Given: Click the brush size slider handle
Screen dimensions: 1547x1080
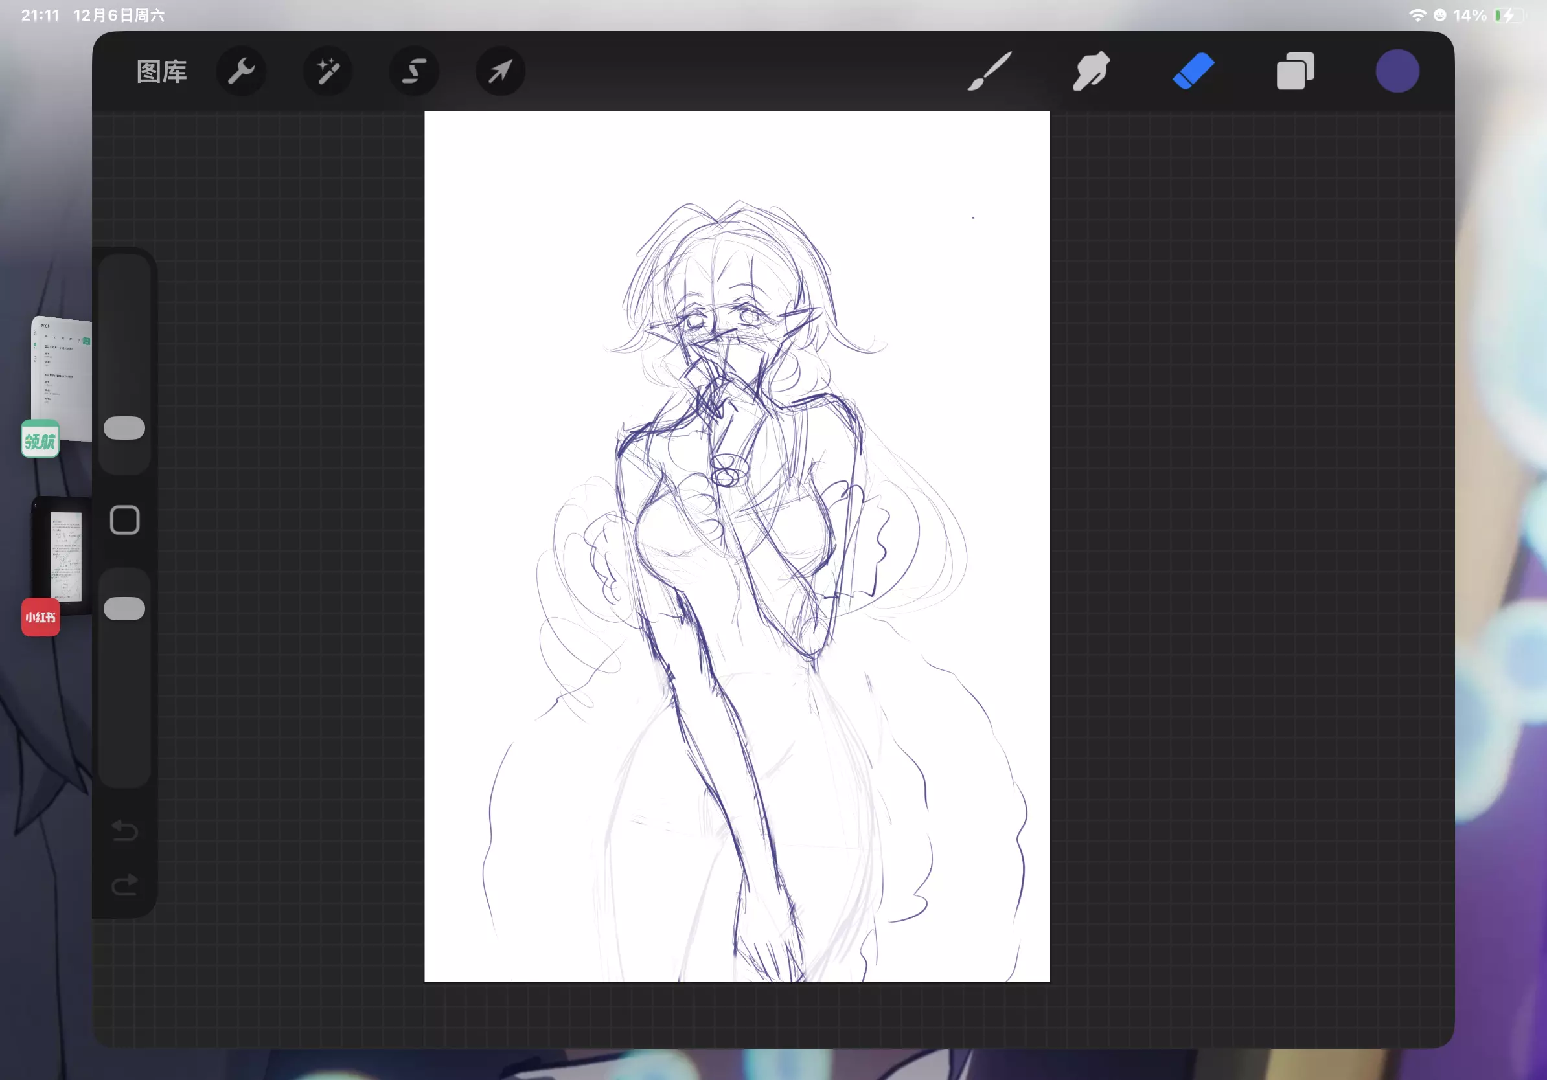Looking at the screenshot, I should (124, 428).
